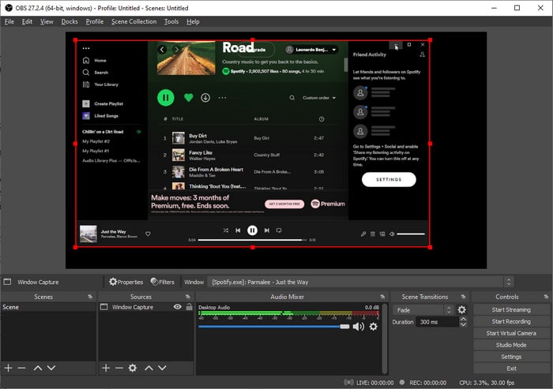This screenshot has width=553, height=389.
Task: Click the song progress bar
Action: [252, 240]
